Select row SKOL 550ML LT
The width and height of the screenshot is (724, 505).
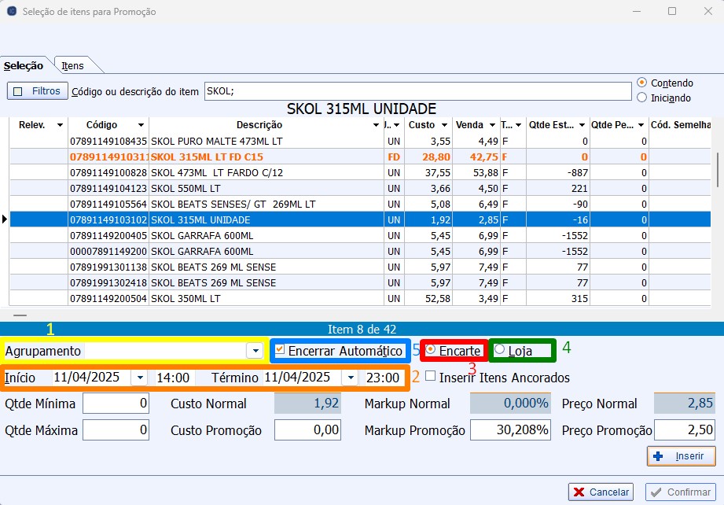pyautogui.click(x=360, y=188)
